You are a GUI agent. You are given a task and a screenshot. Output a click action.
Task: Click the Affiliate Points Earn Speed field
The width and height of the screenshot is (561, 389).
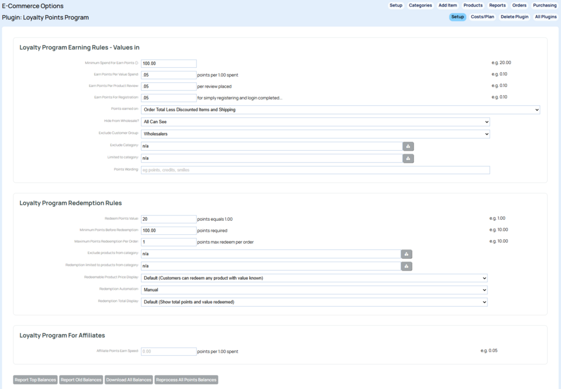click(168, 352)
